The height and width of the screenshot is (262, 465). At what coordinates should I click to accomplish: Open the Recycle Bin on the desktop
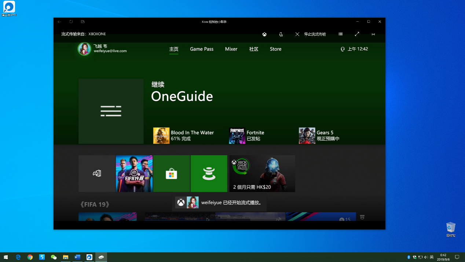451,229
